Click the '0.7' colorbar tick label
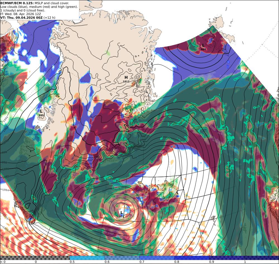Viewport: 279px width, 264px height. pos(142,262)
